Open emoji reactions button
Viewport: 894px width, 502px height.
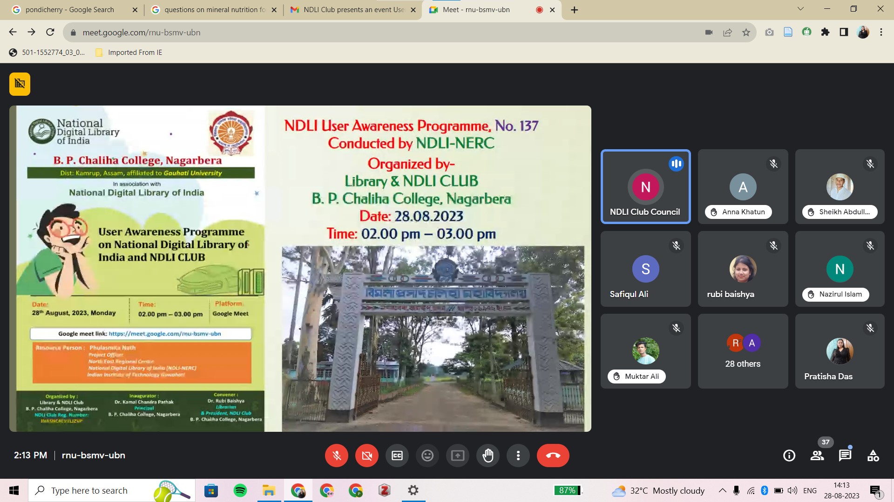coord(427,456)
